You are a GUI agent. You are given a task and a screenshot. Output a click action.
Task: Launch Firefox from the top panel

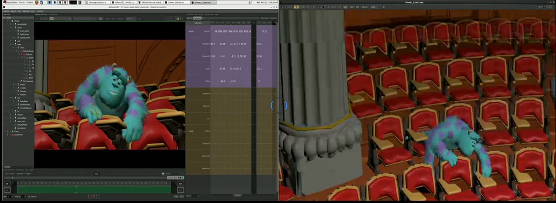coord(37,2)
